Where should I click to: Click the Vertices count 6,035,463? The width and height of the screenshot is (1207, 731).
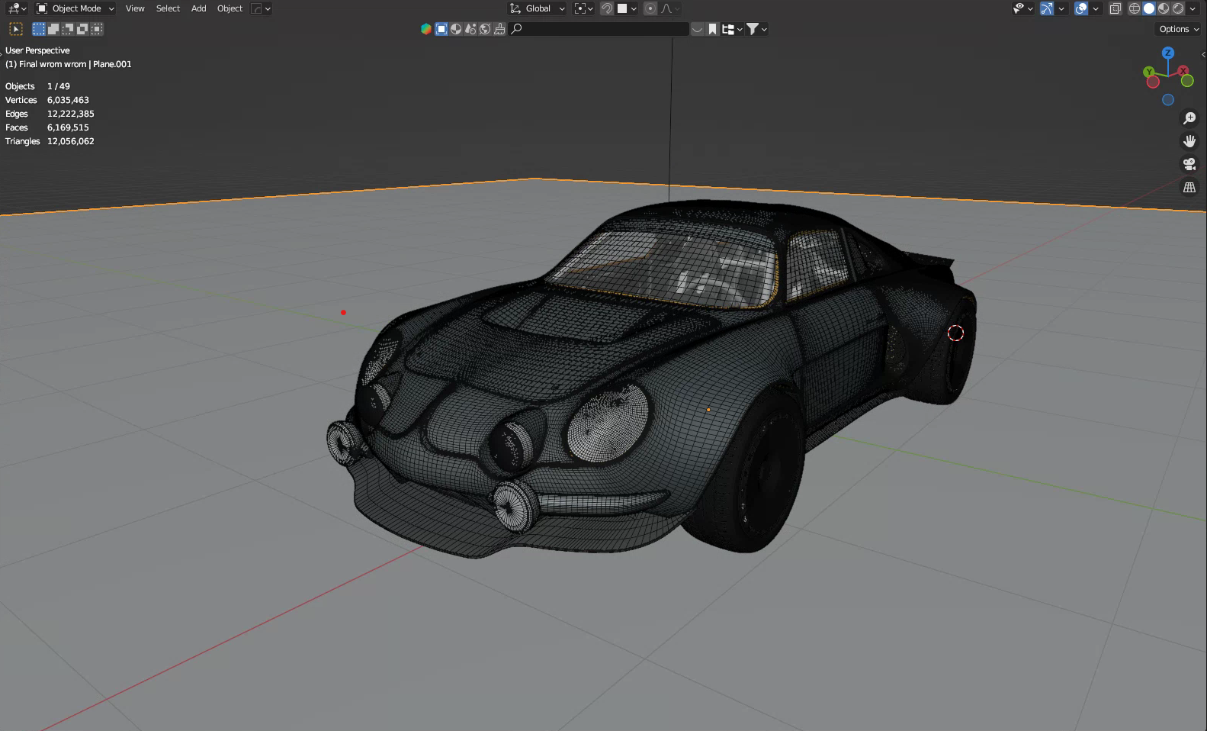coord(68,100)
